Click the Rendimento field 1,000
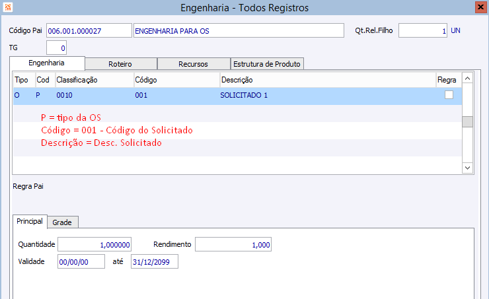 [233, 244]
